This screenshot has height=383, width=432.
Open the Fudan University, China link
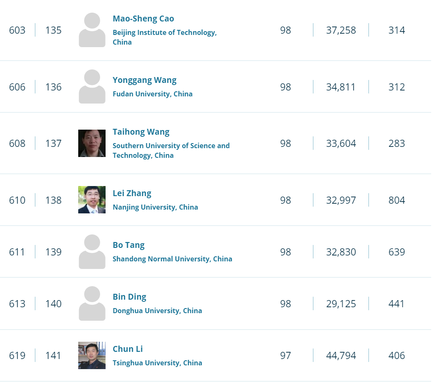click(152, 94)
